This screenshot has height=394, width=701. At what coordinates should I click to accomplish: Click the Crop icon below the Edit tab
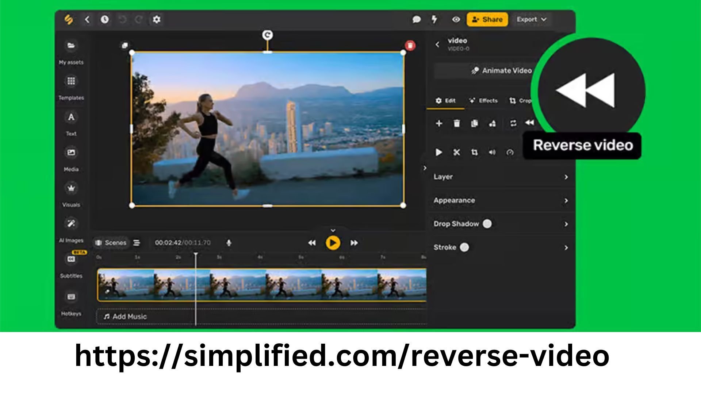coord(474,152)
